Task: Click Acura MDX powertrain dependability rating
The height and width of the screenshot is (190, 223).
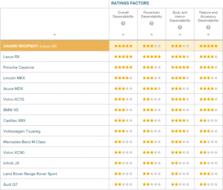Action: (151, 89)
